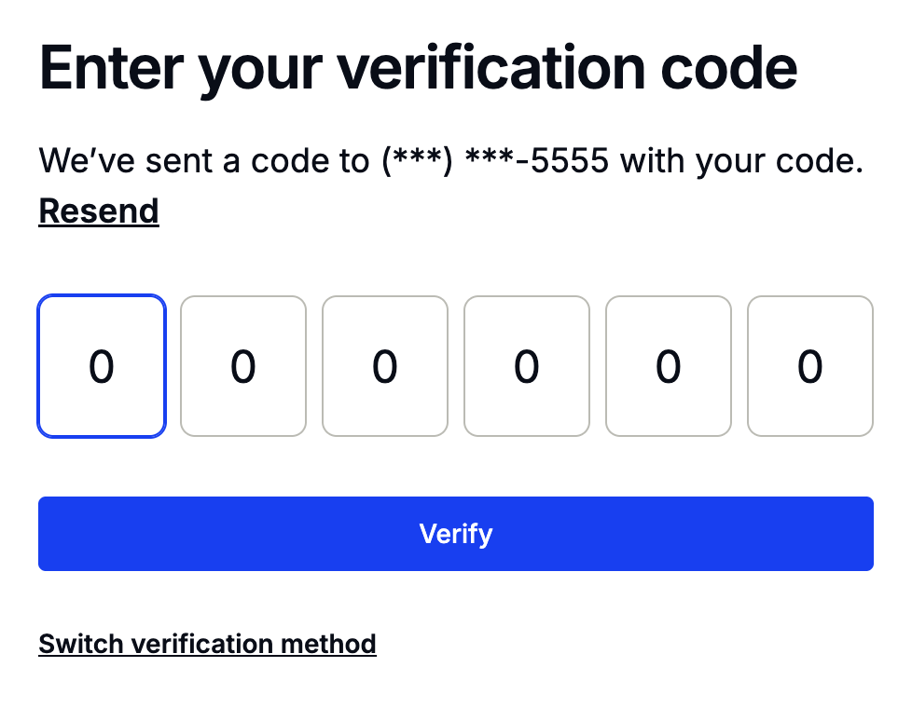Click the word "Verify" on the blue bar
Viewport: 912px width, 708px height.
point(456,534)
